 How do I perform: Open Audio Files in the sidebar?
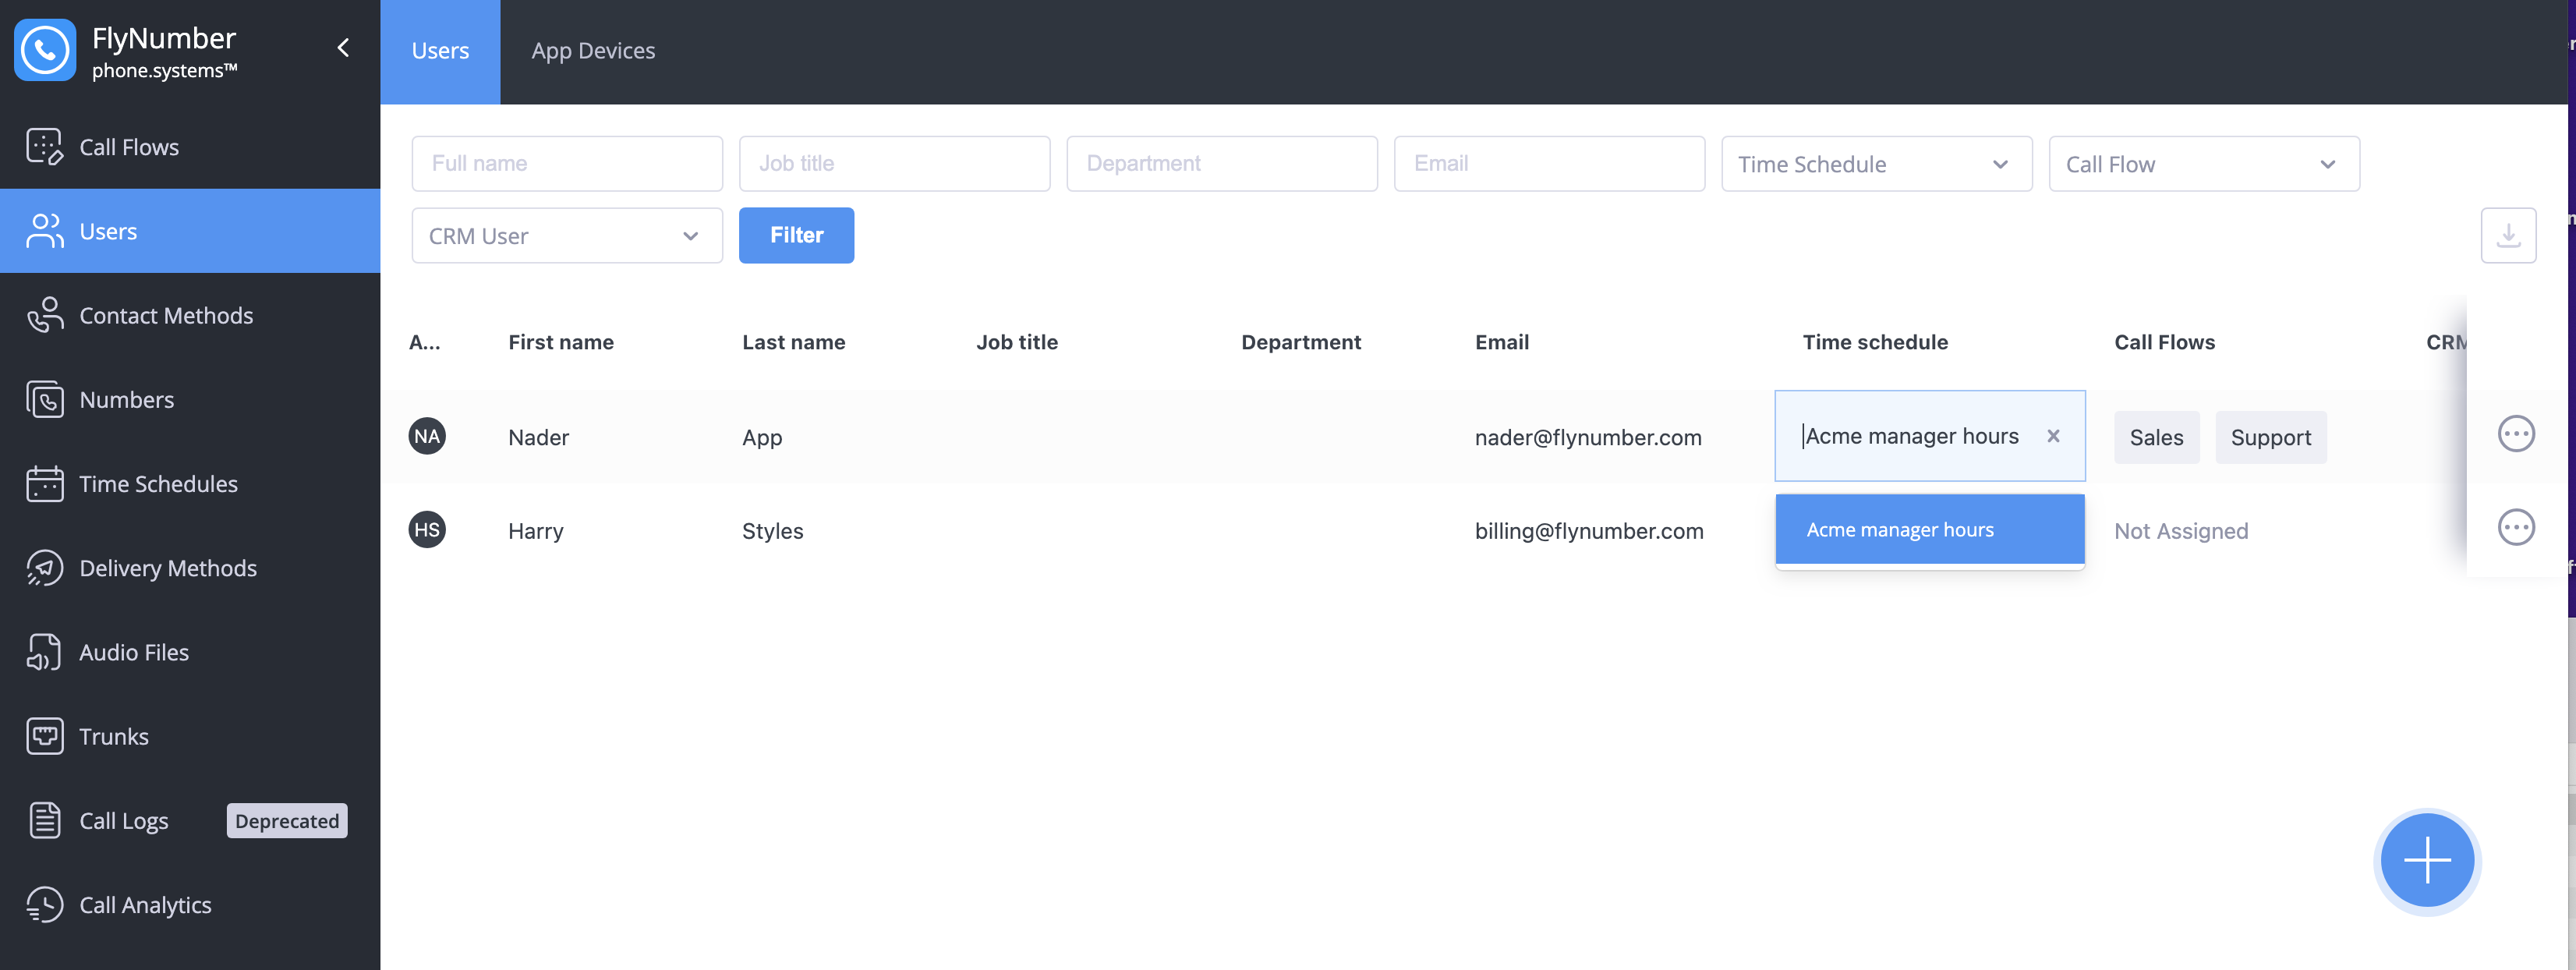(x=190, y=652)
